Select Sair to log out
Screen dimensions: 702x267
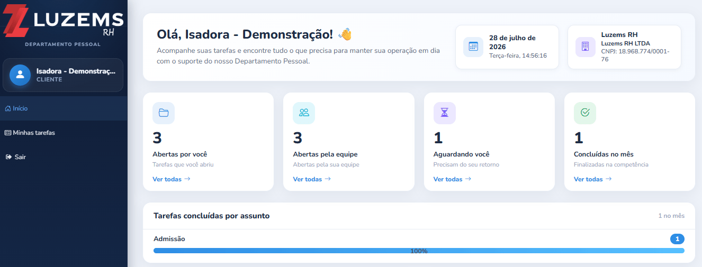(x=64, y=157)
